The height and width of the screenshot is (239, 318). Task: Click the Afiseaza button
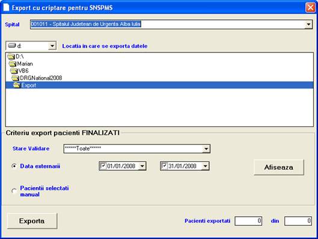(x=279, y=167)
